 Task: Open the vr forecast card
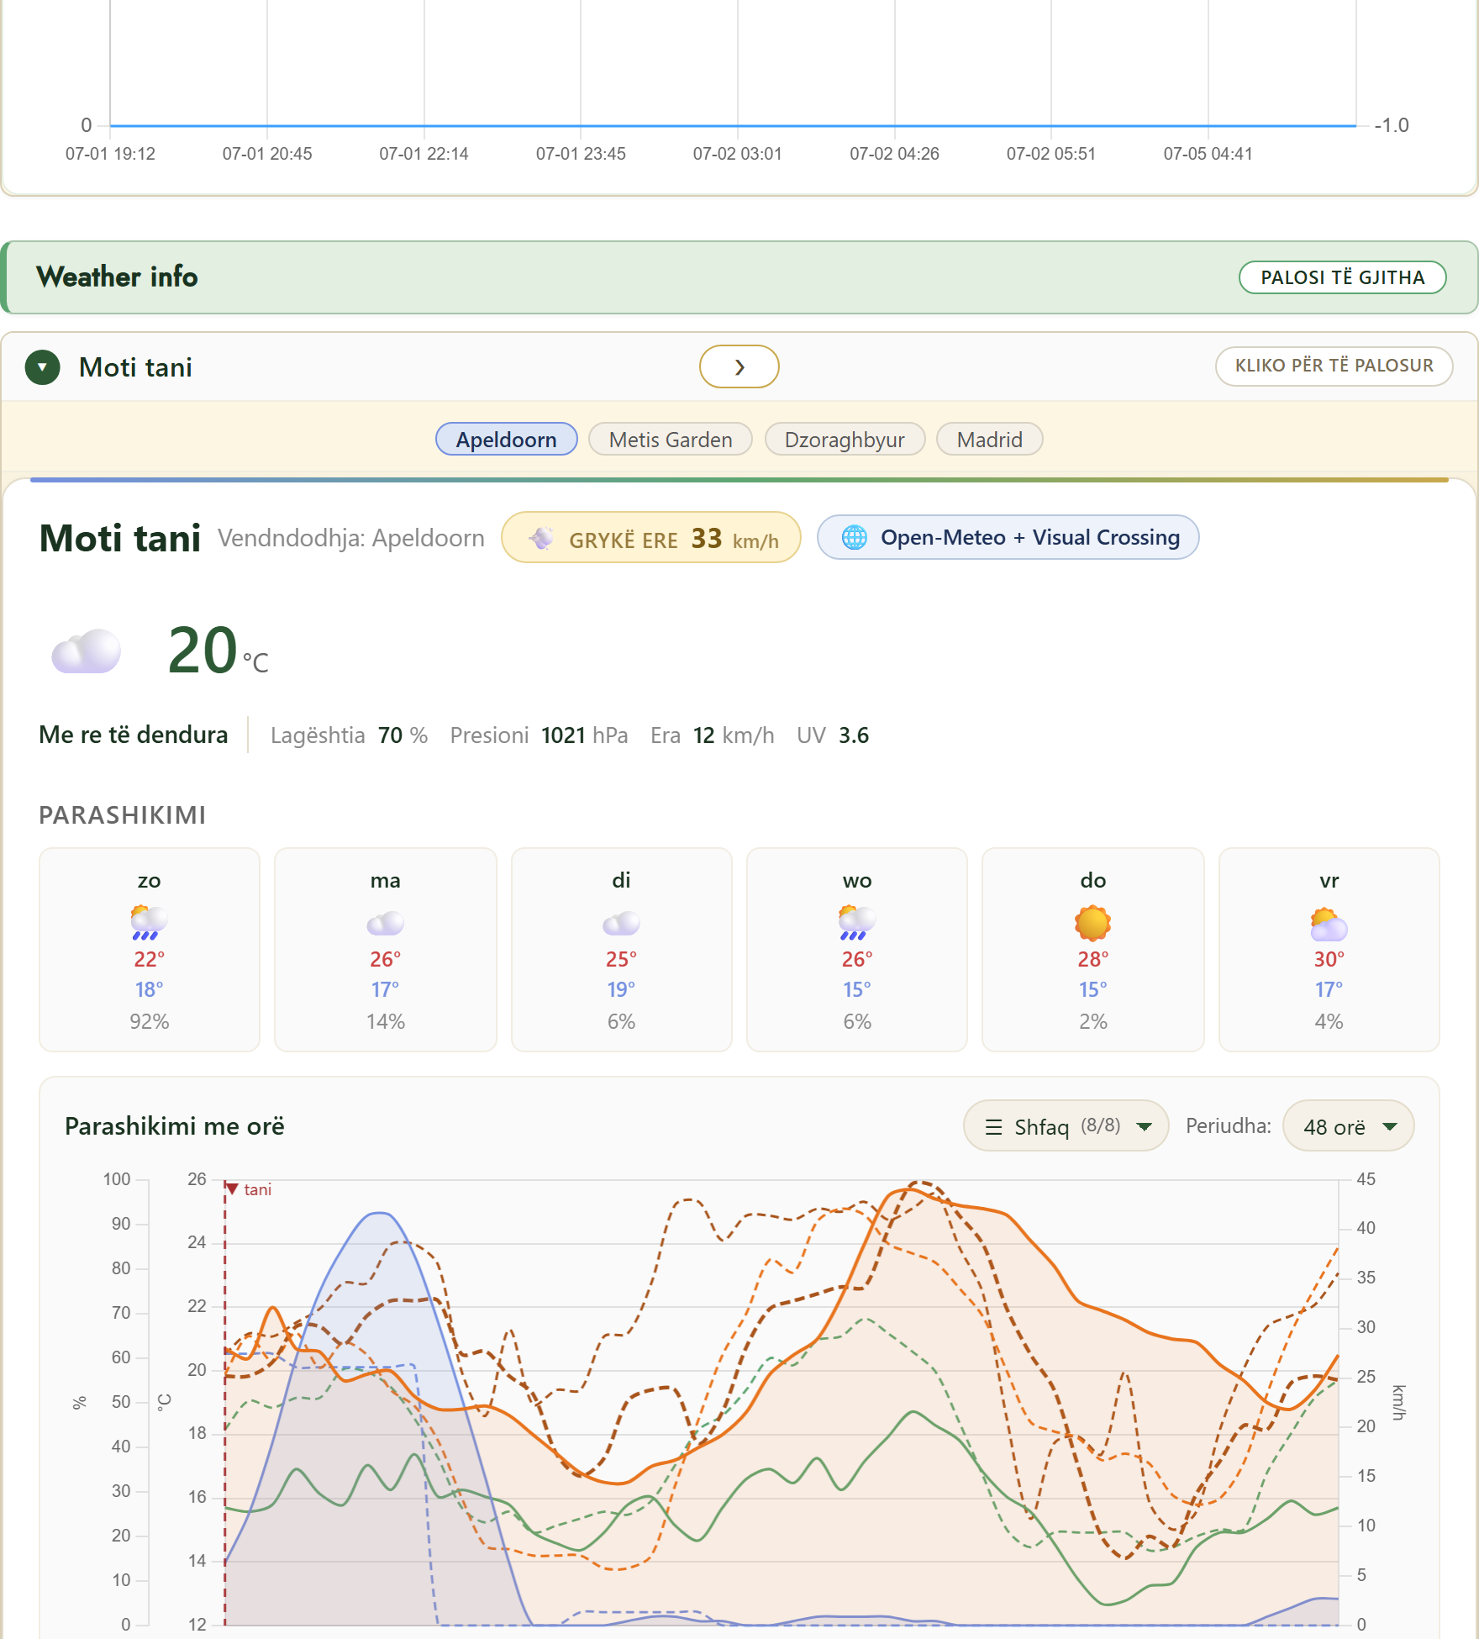coord(1329,950)
